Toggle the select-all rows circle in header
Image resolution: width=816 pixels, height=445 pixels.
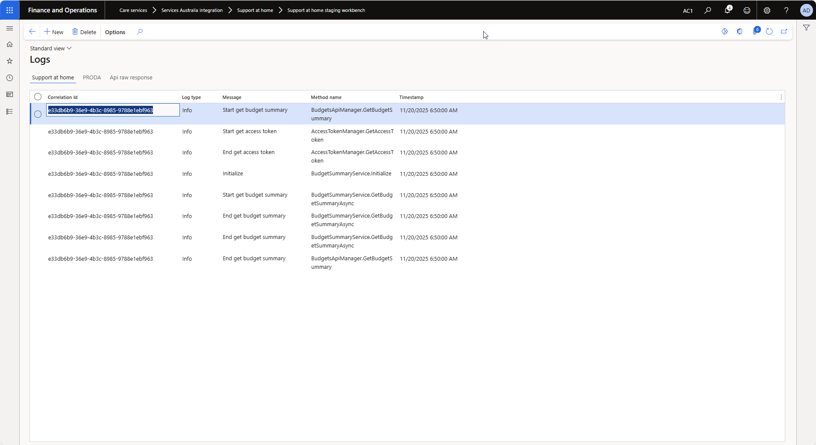click(x=38, y=97)
